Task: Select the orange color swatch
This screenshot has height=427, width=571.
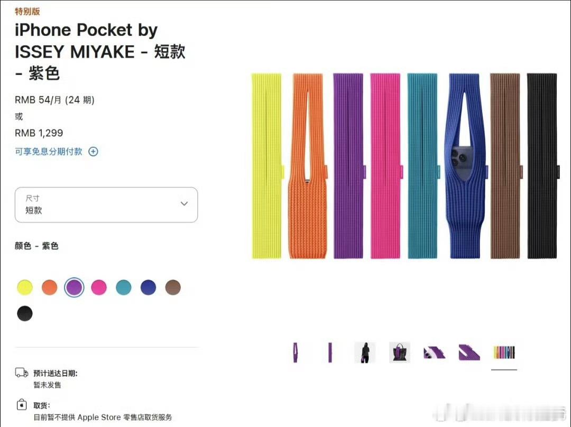Action: (x=50, y=287)
